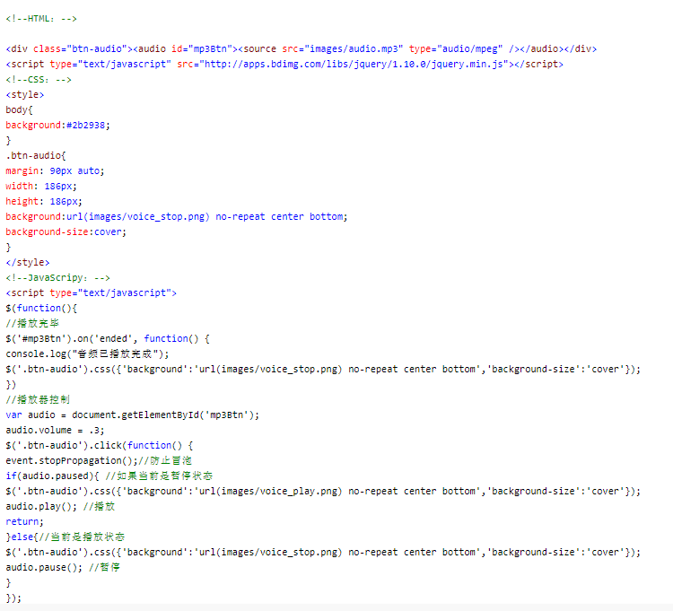
Task: Click the 'var audio = document.getElementById' line
Action: pos(133,415)
